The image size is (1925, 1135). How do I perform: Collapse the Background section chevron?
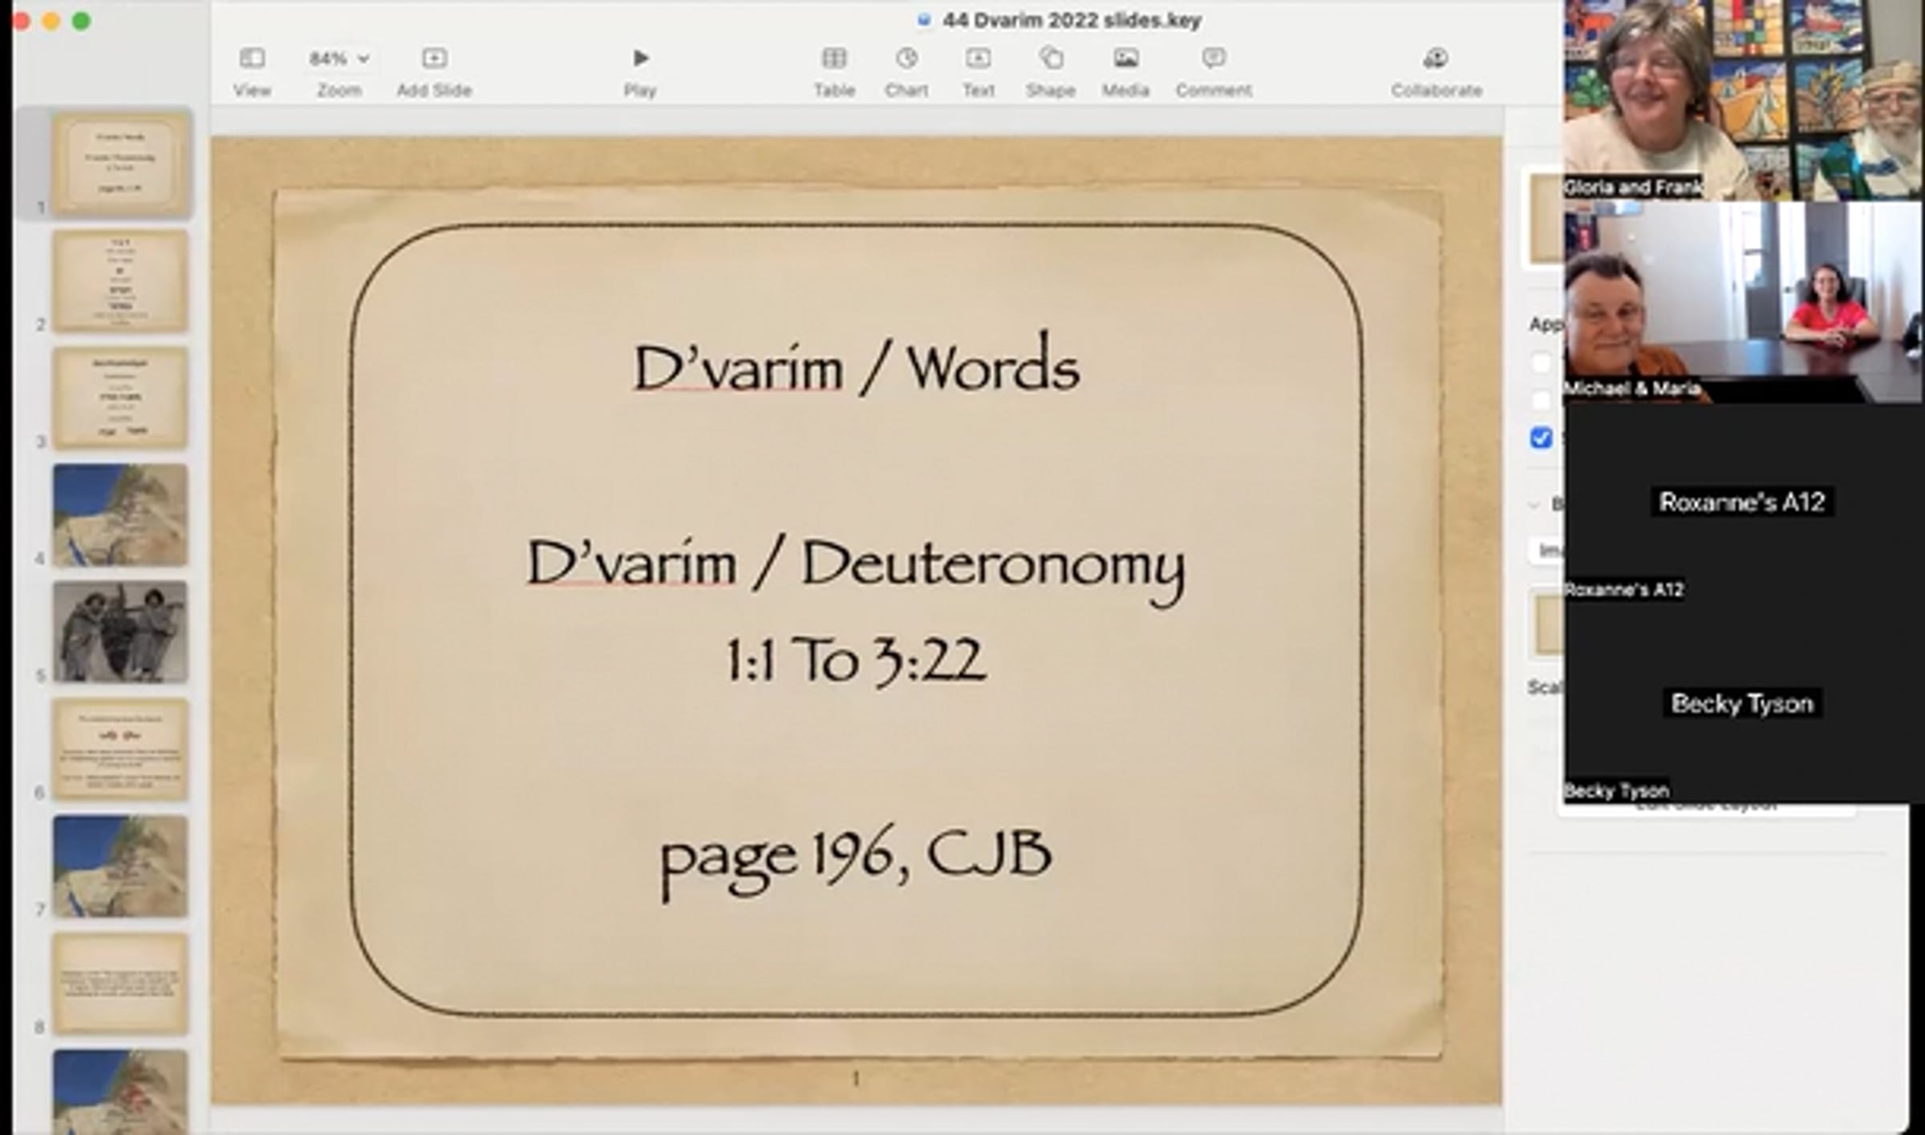(1534, 504)
